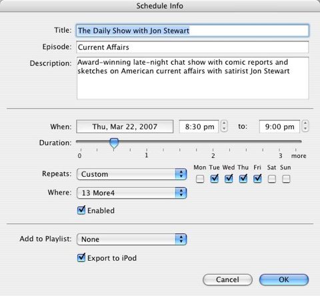This screenshot has width=320, height=296.
Task: Open the Where dropdown showing 13 More4
Action: point(131,193)
